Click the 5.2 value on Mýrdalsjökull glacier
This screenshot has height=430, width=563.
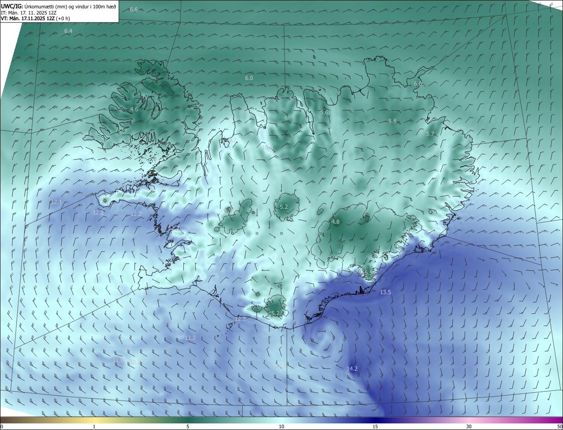(276, 313)
